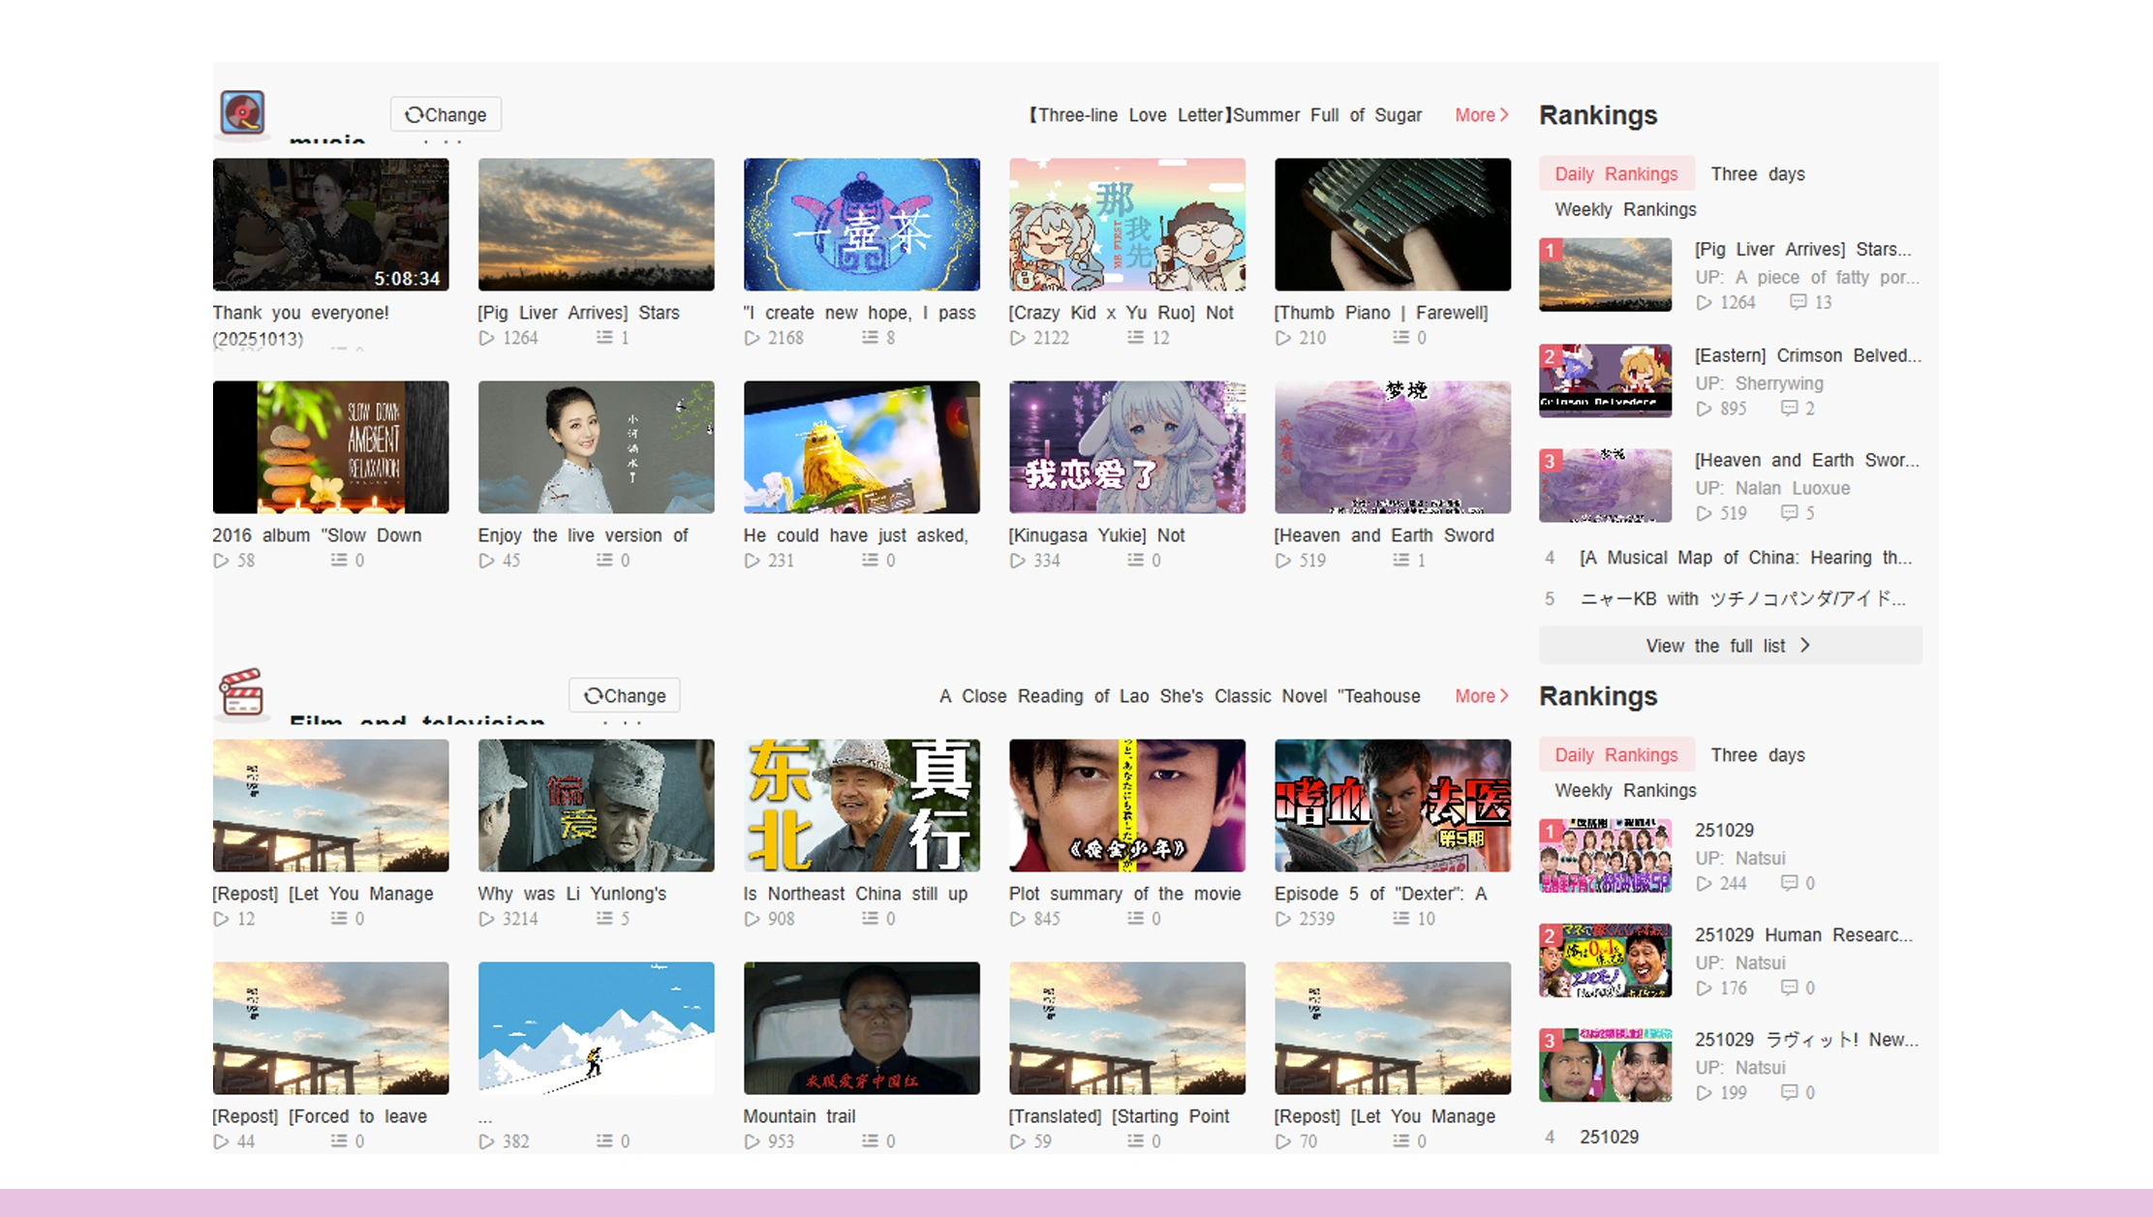Select Weekly Rankings tab in music rankings
Image resolution: width=2153 pixels, height=1217 pixels.
tap(1624, 209)
